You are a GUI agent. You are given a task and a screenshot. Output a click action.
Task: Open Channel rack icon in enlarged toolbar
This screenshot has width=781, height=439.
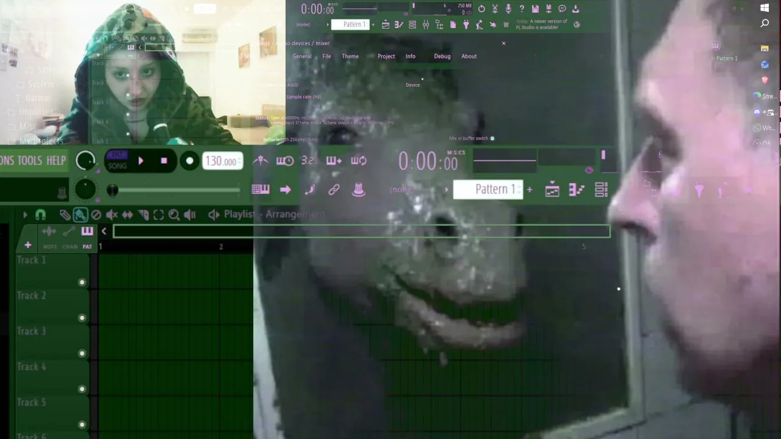pos(601,190)
